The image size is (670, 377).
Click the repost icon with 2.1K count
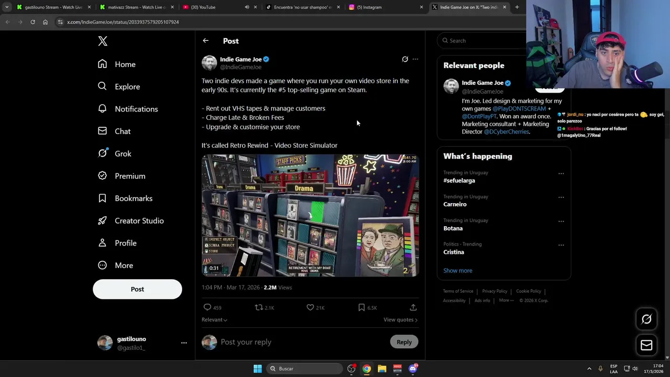259,307
